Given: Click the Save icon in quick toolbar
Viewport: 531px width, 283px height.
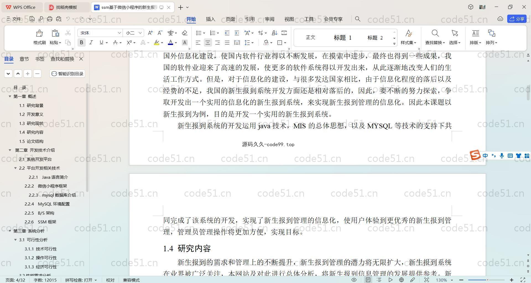Looking at the screenshot, I should [32, 19].
